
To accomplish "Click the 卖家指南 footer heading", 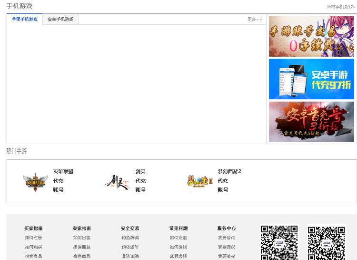I will click(x=82, y=228).
